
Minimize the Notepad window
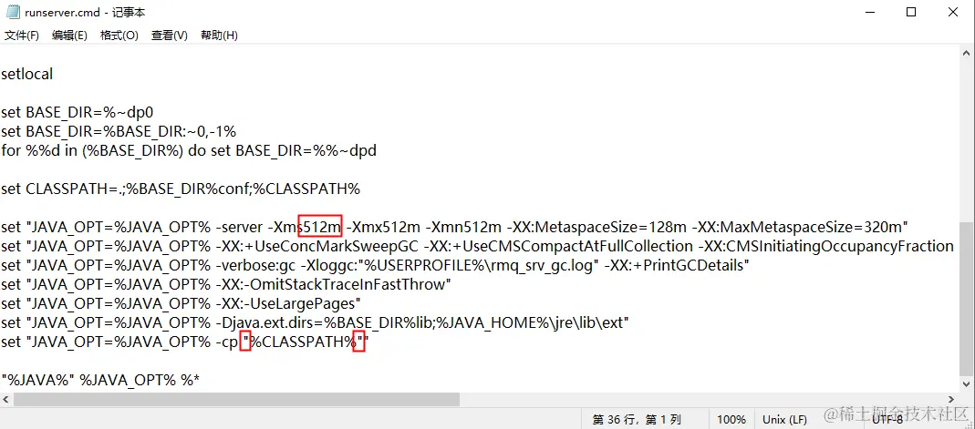click(868, 13)
